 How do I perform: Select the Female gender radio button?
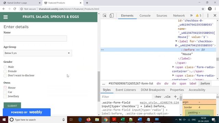5,71
